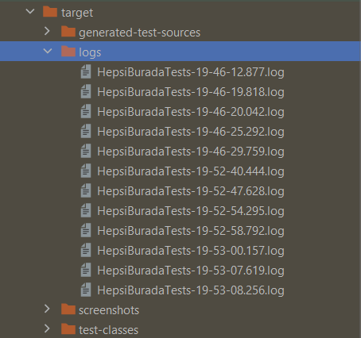Click file icon of HepsiBuradaTests-19-52-54.295.log
The image size is (361, 338).
[86, 211]
